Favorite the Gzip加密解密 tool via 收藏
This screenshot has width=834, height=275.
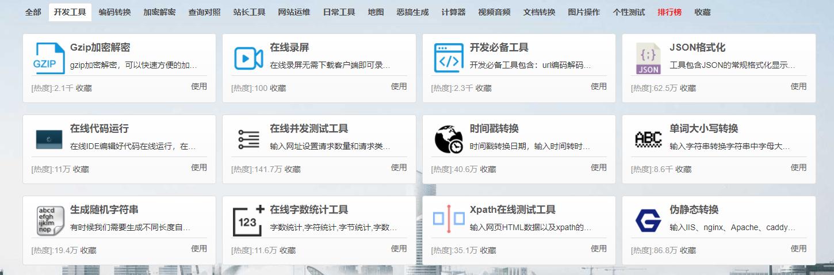(83, 89)
